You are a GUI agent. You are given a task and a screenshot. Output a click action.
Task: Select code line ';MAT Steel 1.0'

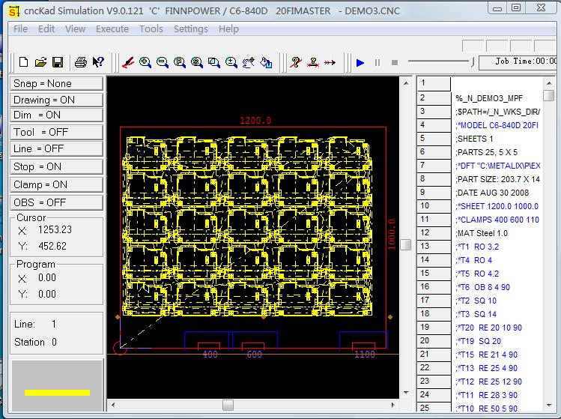482,233
